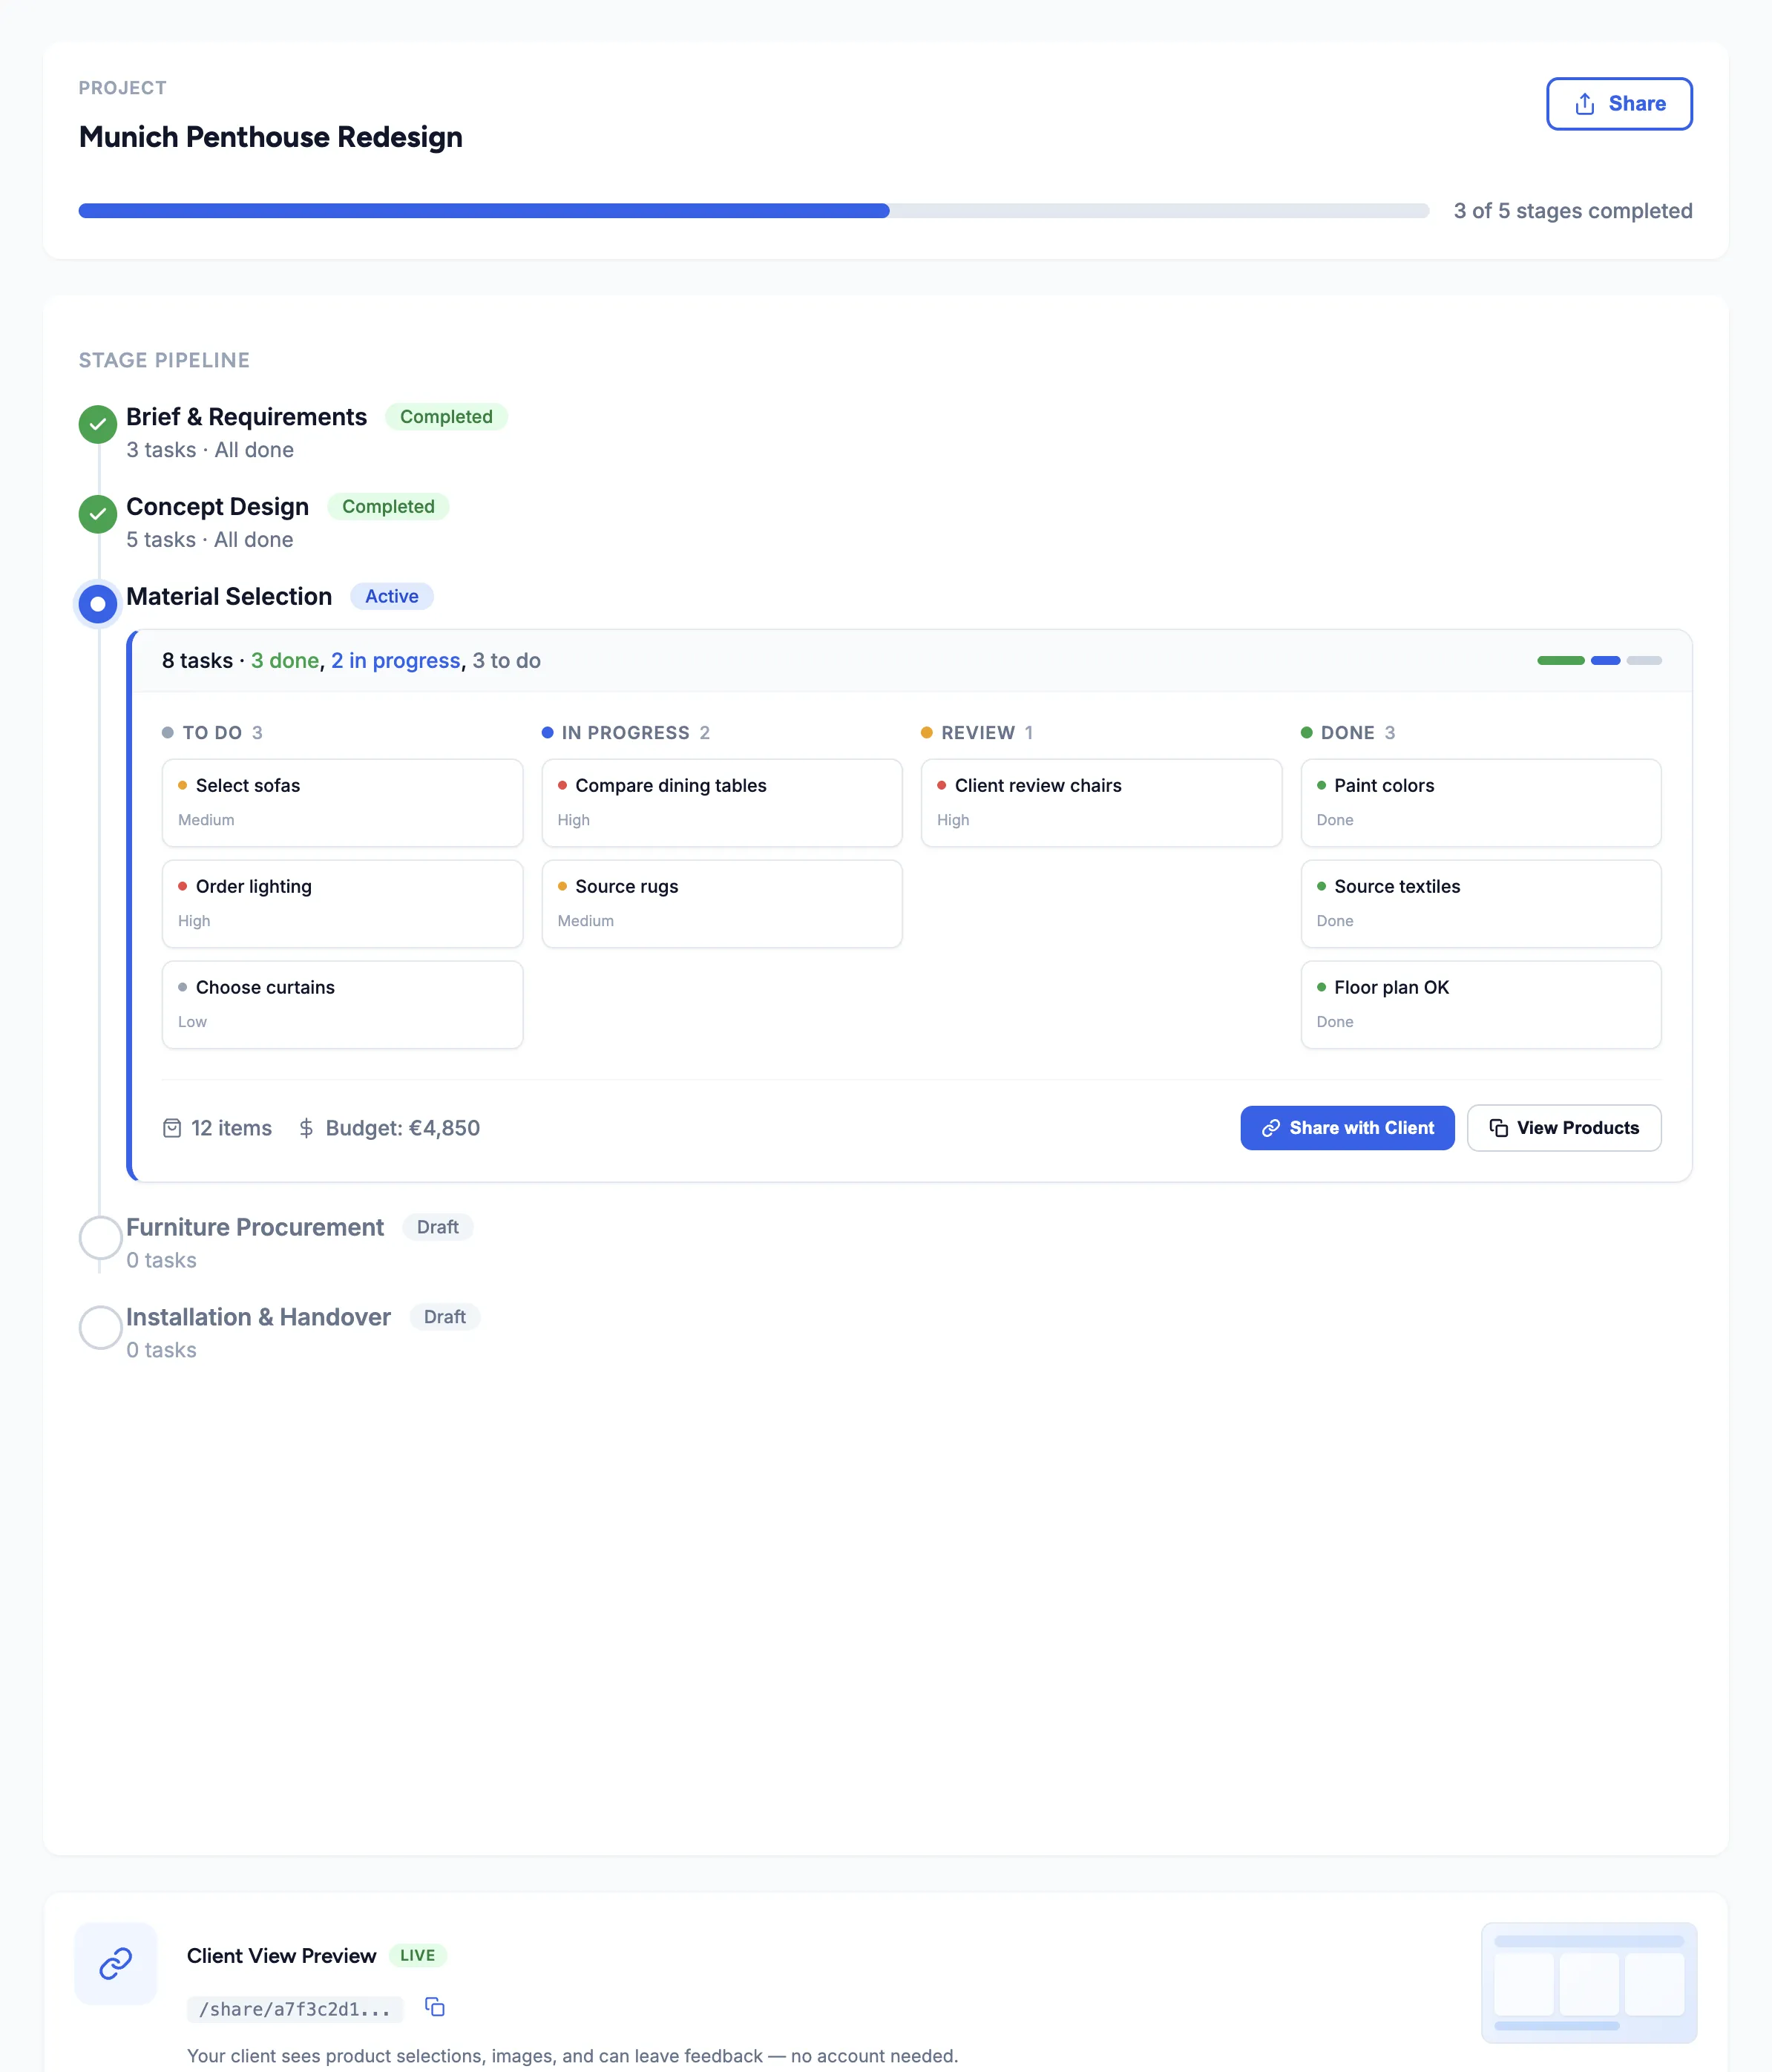Click the copy share link icon
The image size is (1772, 2072).
[x=434, y=2006]
